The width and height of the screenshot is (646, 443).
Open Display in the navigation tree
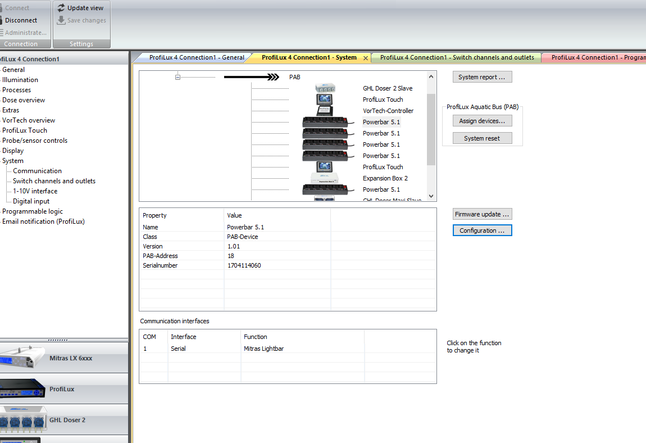(x=13, y=151)
